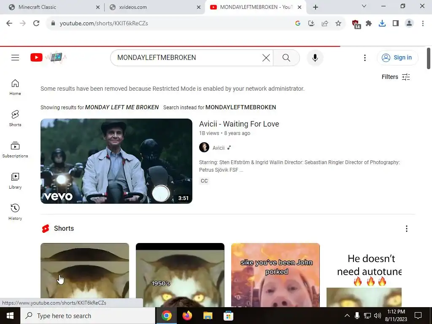Open Chrome downloads icon
This screenshot has height=324, width=432.
382,24
